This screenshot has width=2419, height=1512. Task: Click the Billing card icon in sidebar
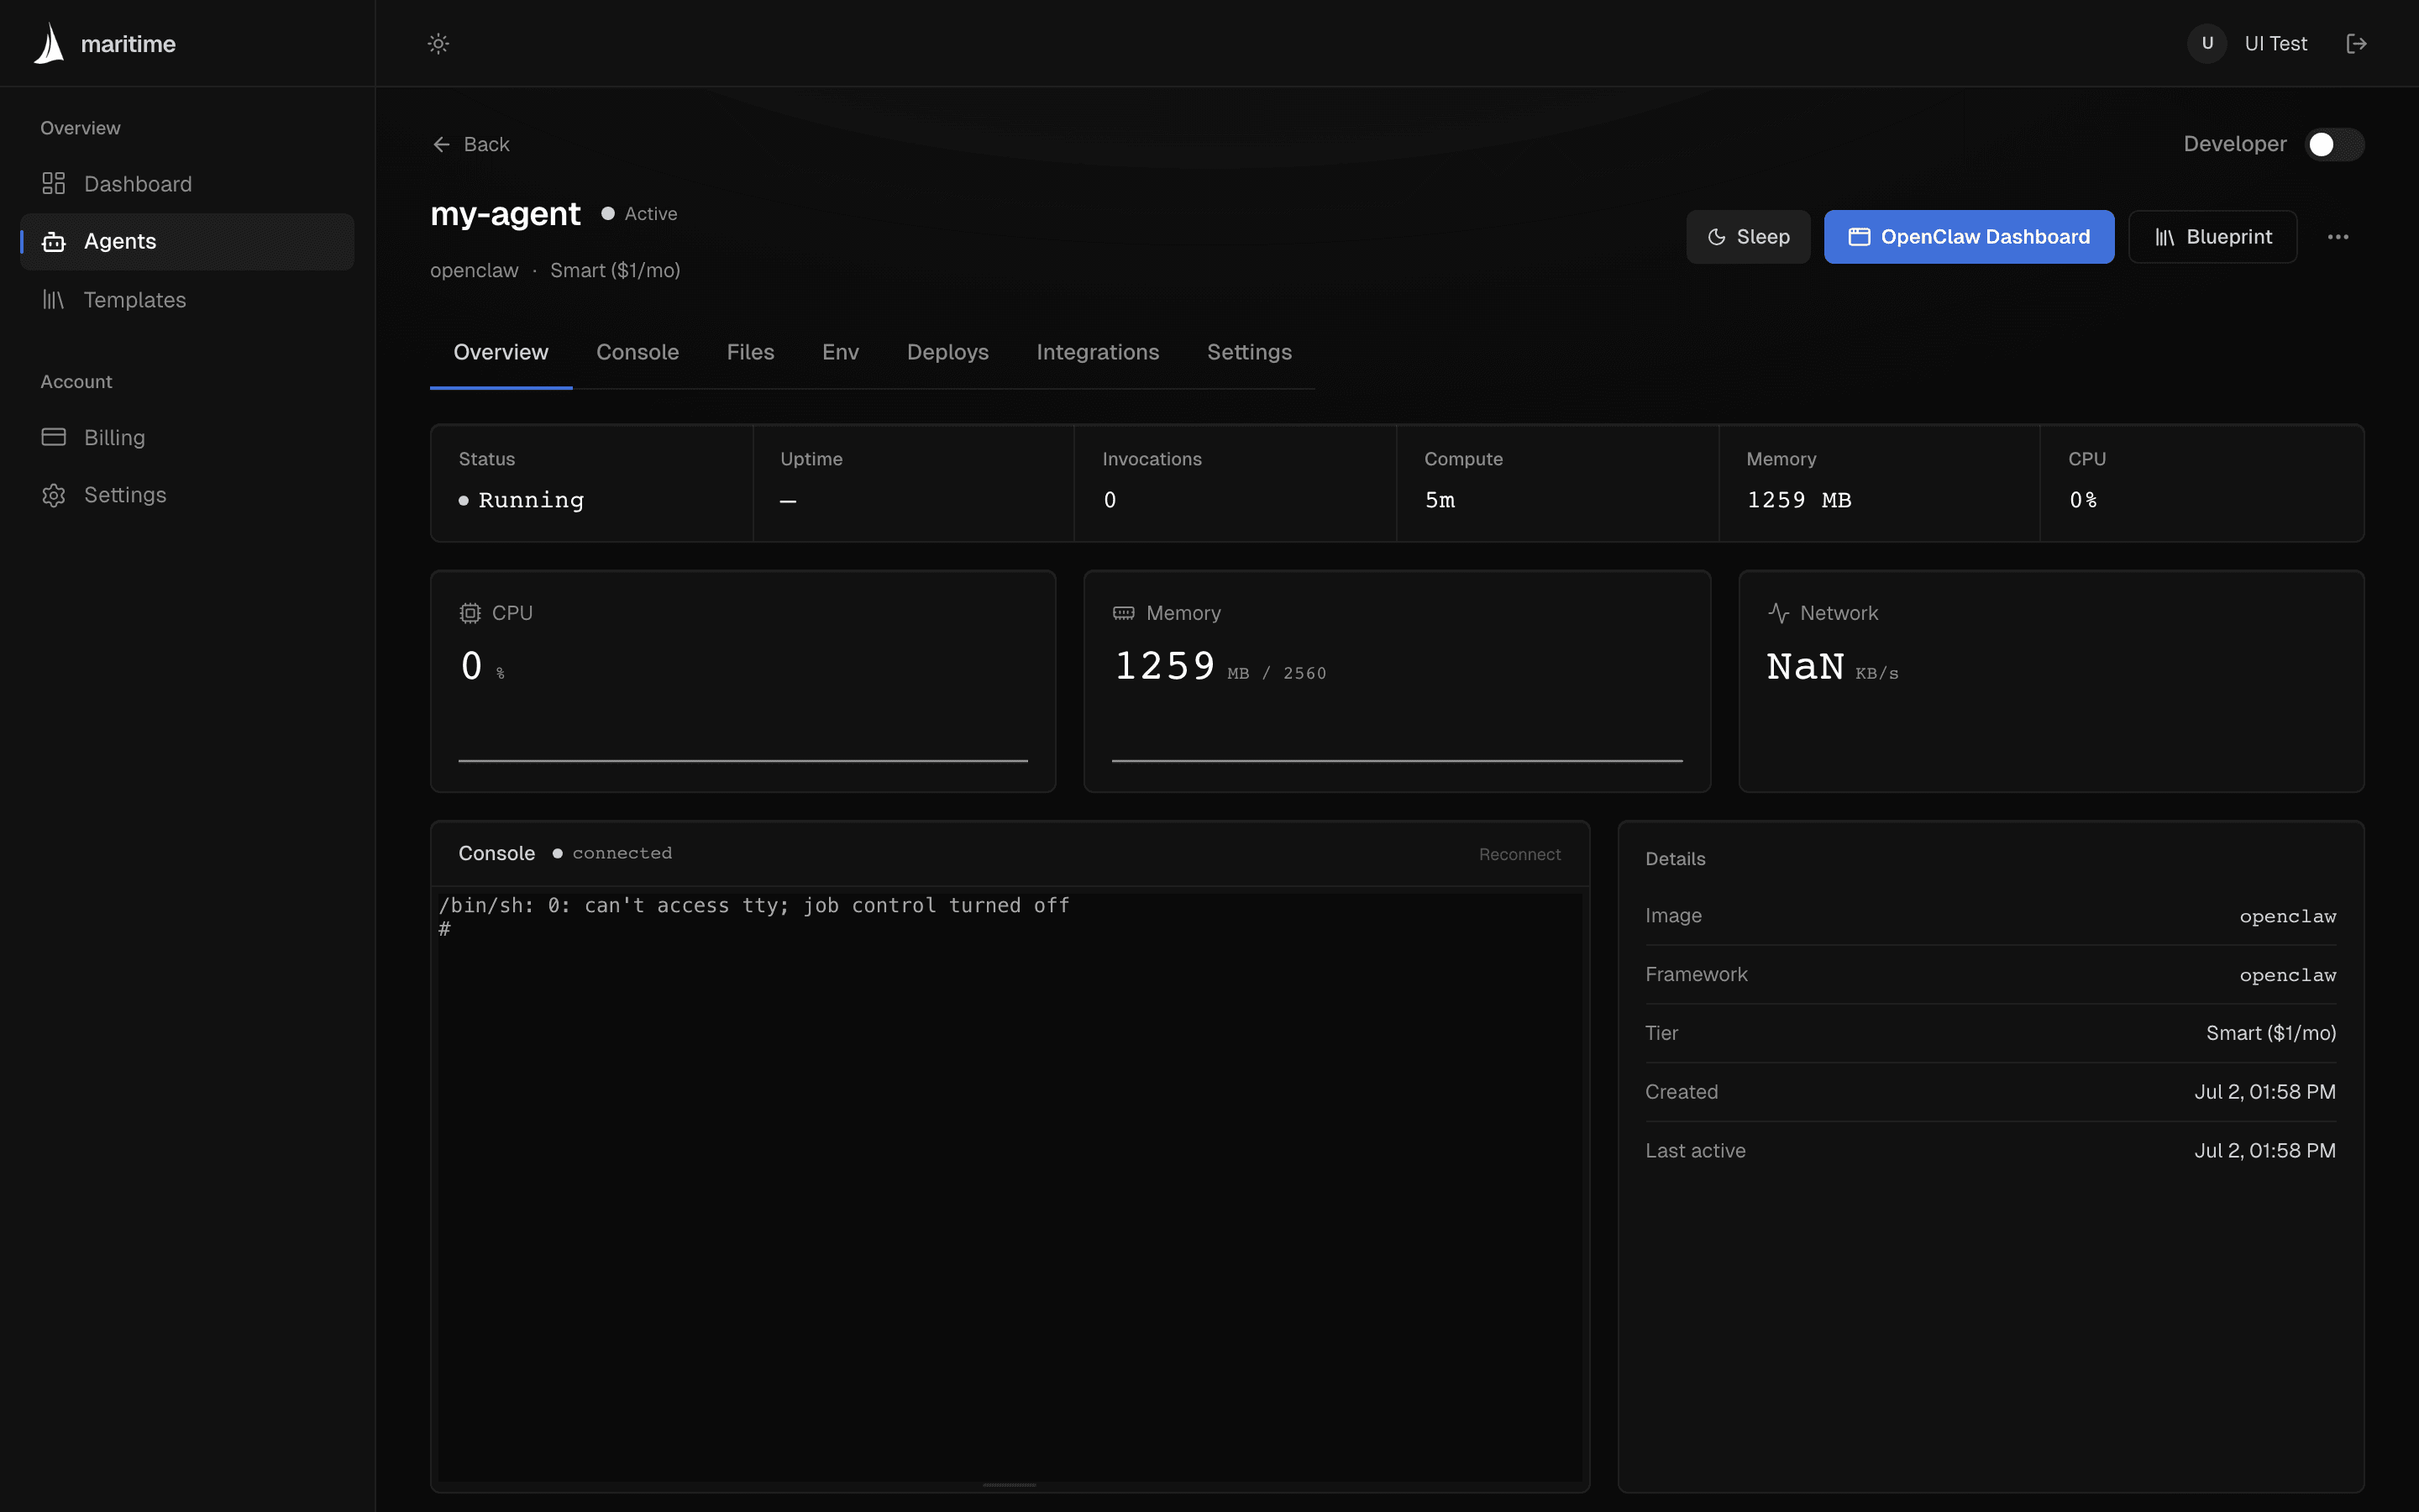coord(54,437)
